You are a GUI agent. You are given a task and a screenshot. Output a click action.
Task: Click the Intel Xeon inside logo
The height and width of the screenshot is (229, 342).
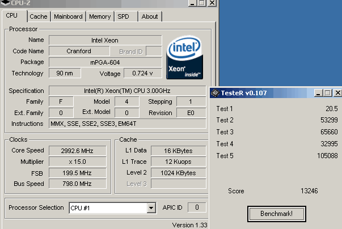tap(185, 57)
